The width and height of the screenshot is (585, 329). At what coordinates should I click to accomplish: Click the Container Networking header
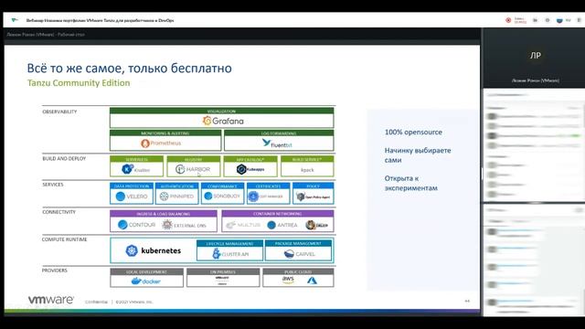pyautogui.click(x=278, y=214)
